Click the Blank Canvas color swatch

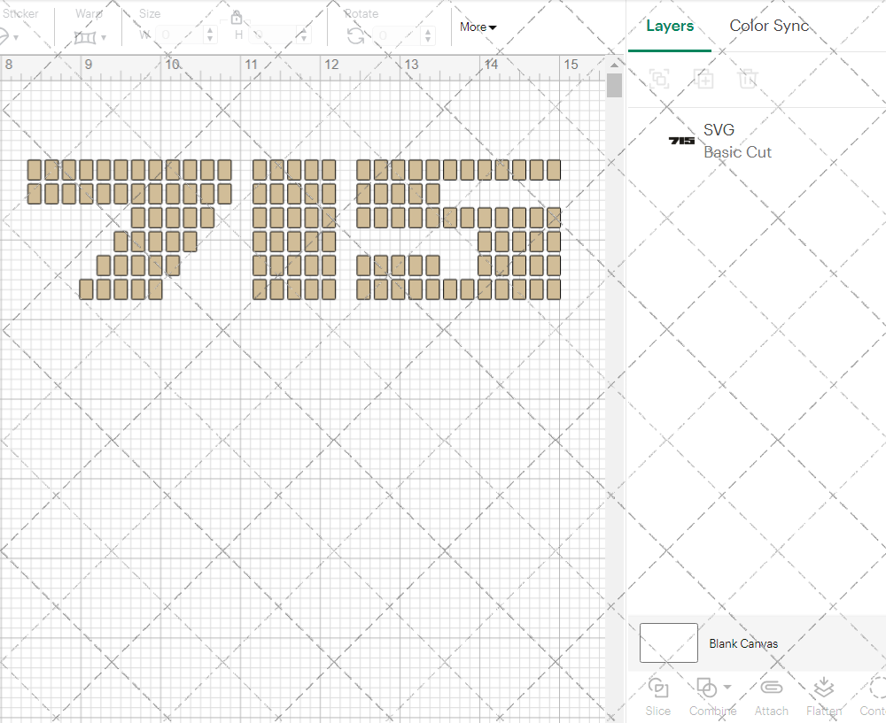coord(668,643)
